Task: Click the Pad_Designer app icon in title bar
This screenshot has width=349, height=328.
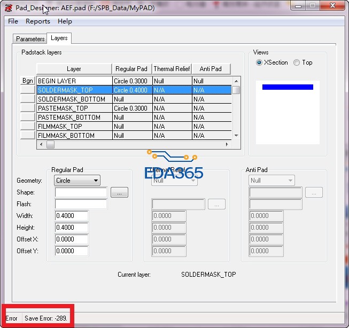Action: [x=9, y=8]
